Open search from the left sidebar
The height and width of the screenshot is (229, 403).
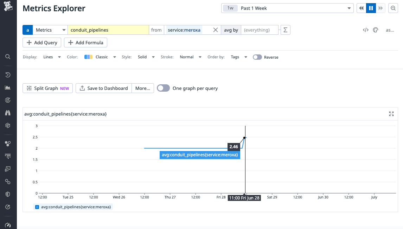(8, 56)
